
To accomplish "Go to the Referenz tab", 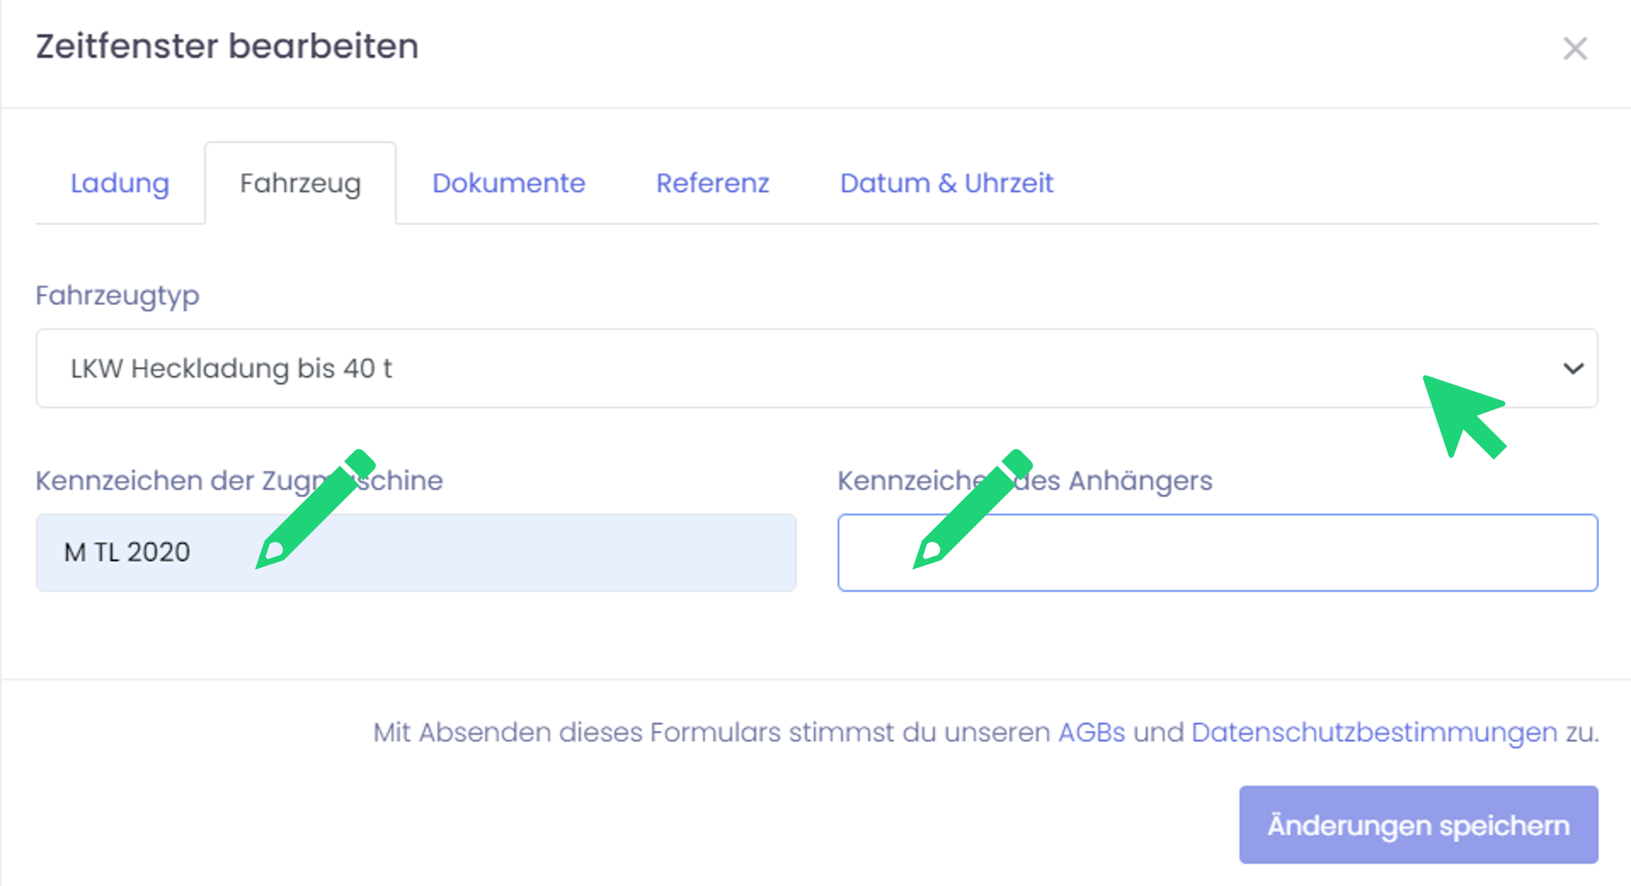I will [x=712, y=183].
